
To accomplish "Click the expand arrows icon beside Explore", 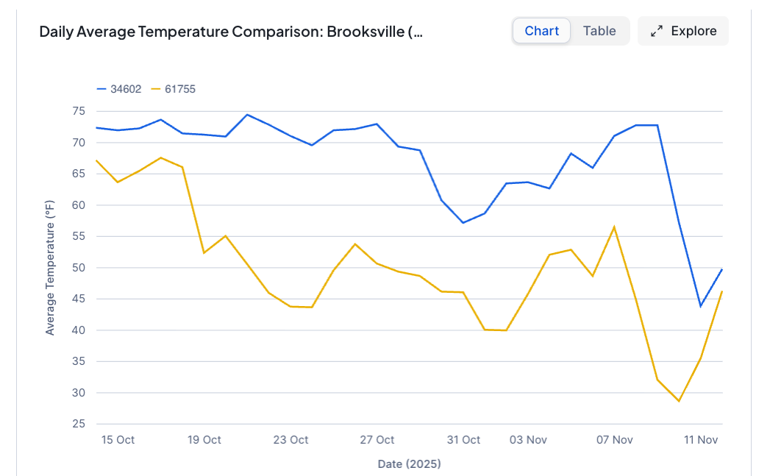I will click(657, 31).
